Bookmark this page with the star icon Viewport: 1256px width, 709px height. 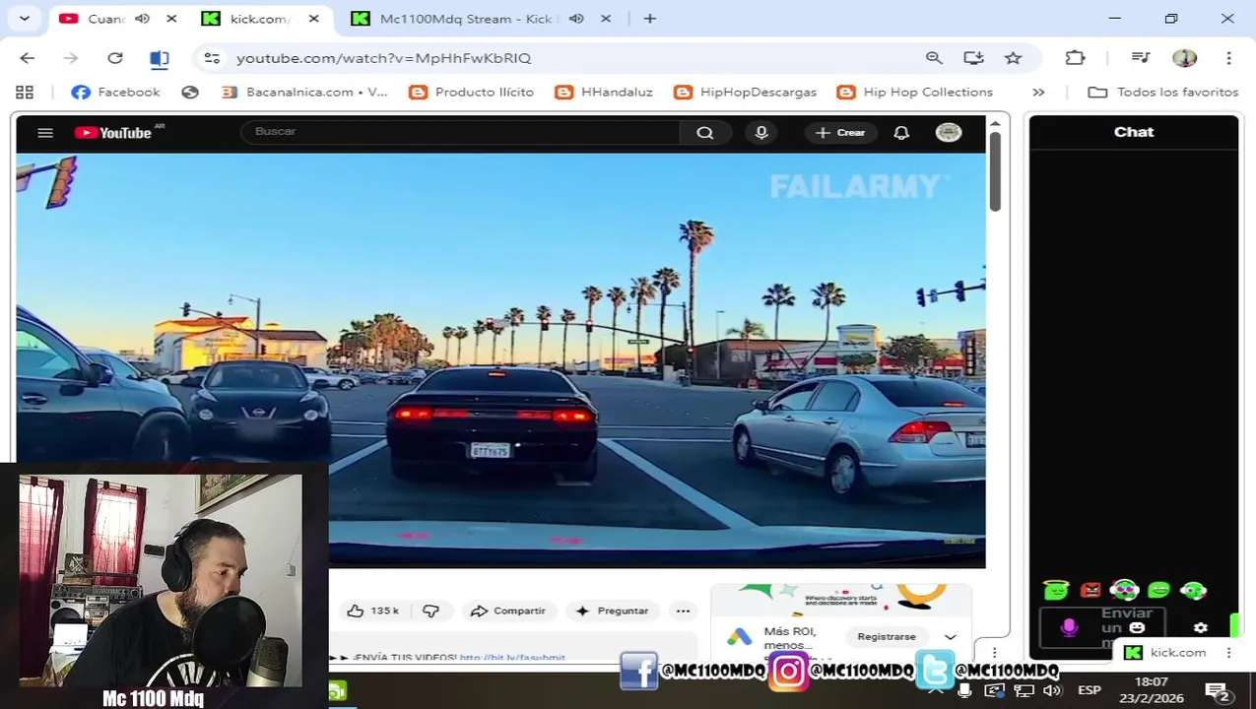tap(1013, 58)
